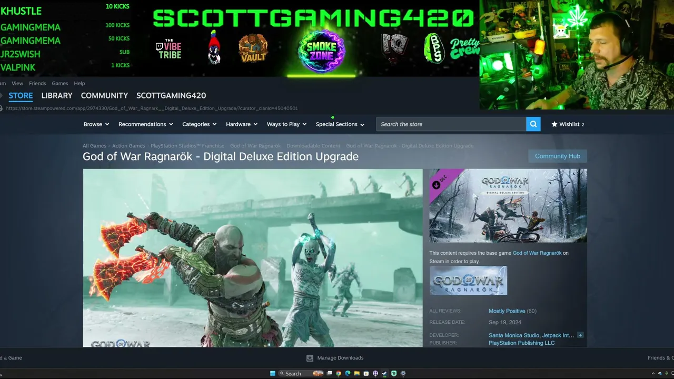Click the Mostly Positive reviews link
The image size is (674, 379).
tap(507, 311)
